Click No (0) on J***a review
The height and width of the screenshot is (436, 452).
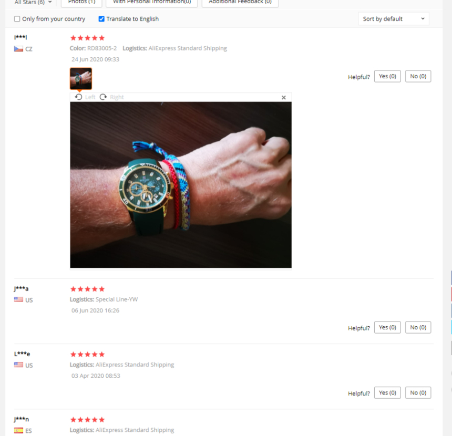(x=418, y=327)
